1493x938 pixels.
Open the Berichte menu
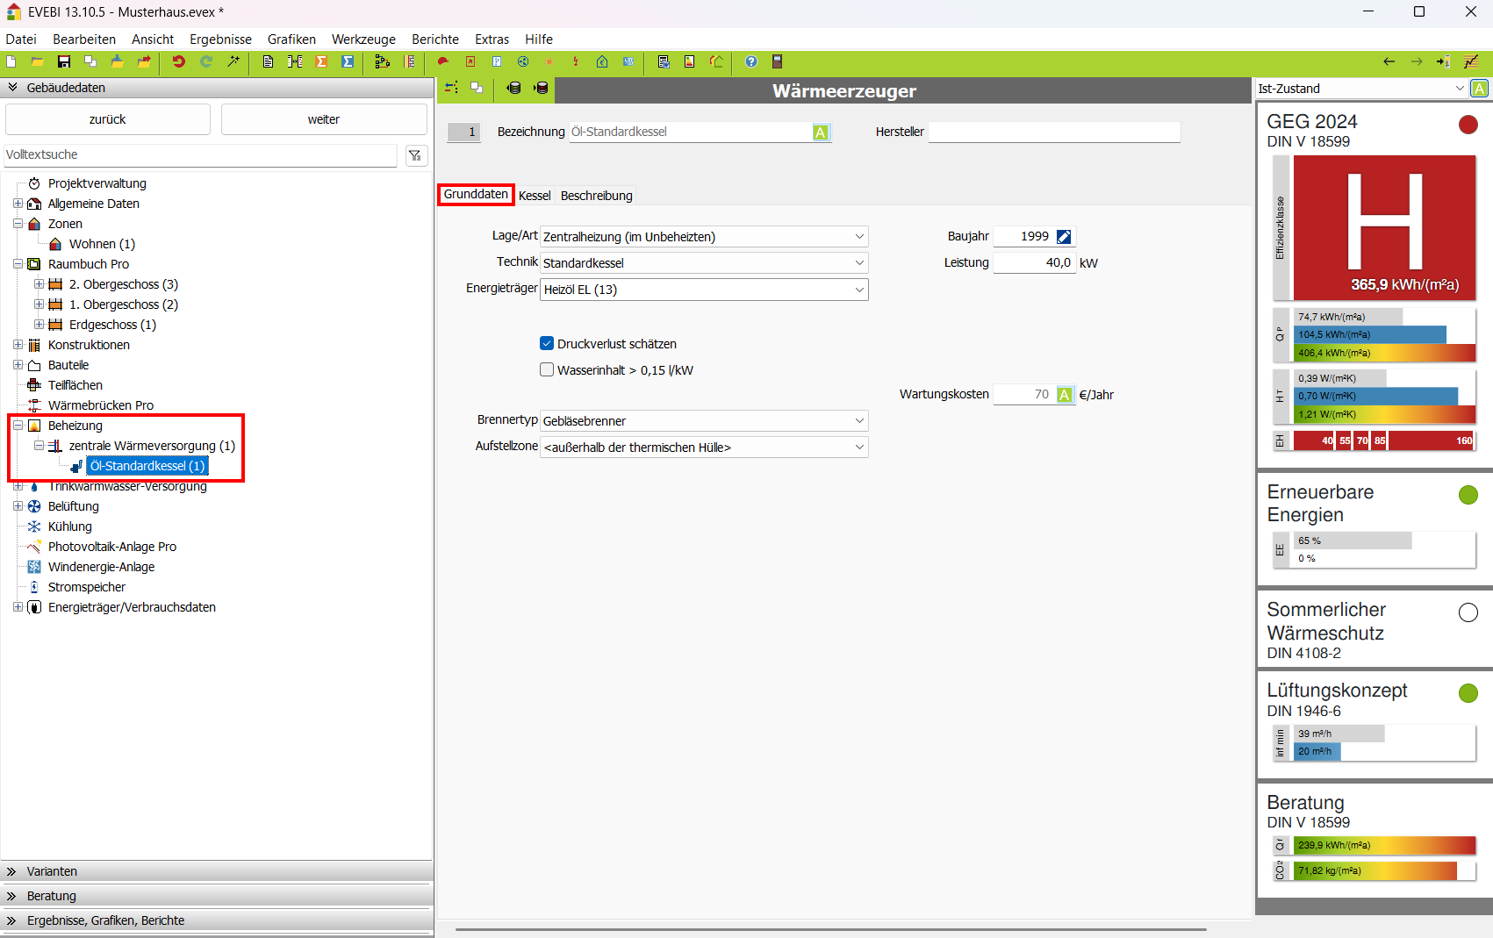point(434,39)
